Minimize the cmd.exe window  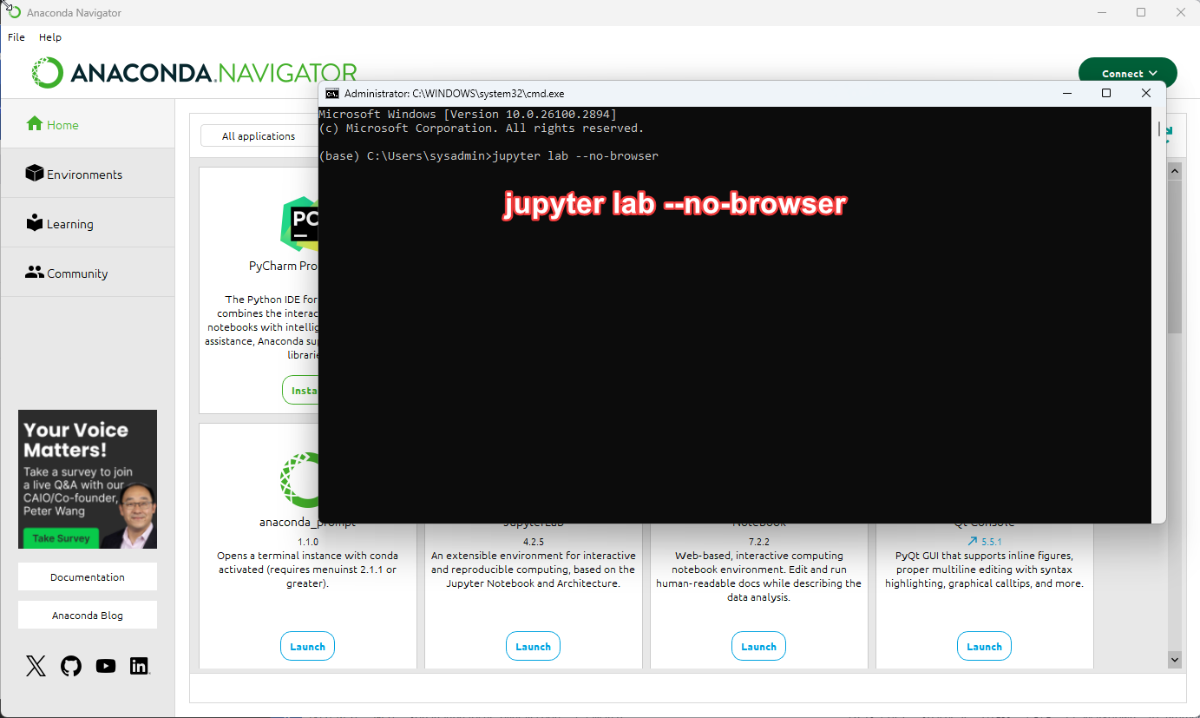tap(1066, 93)
